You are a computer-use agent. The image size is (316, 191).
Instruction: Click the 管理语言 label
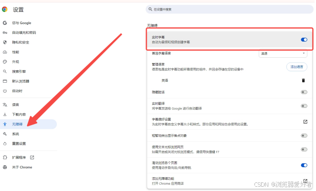coord(158,64)
